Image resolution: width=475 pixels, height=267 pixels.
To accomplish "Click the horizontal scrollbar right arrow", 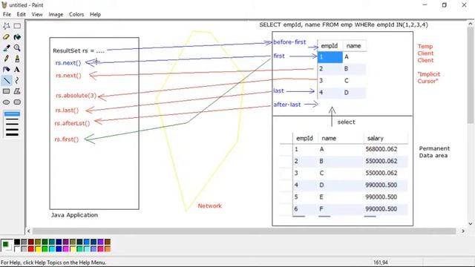I will click(x=463, y=231).
